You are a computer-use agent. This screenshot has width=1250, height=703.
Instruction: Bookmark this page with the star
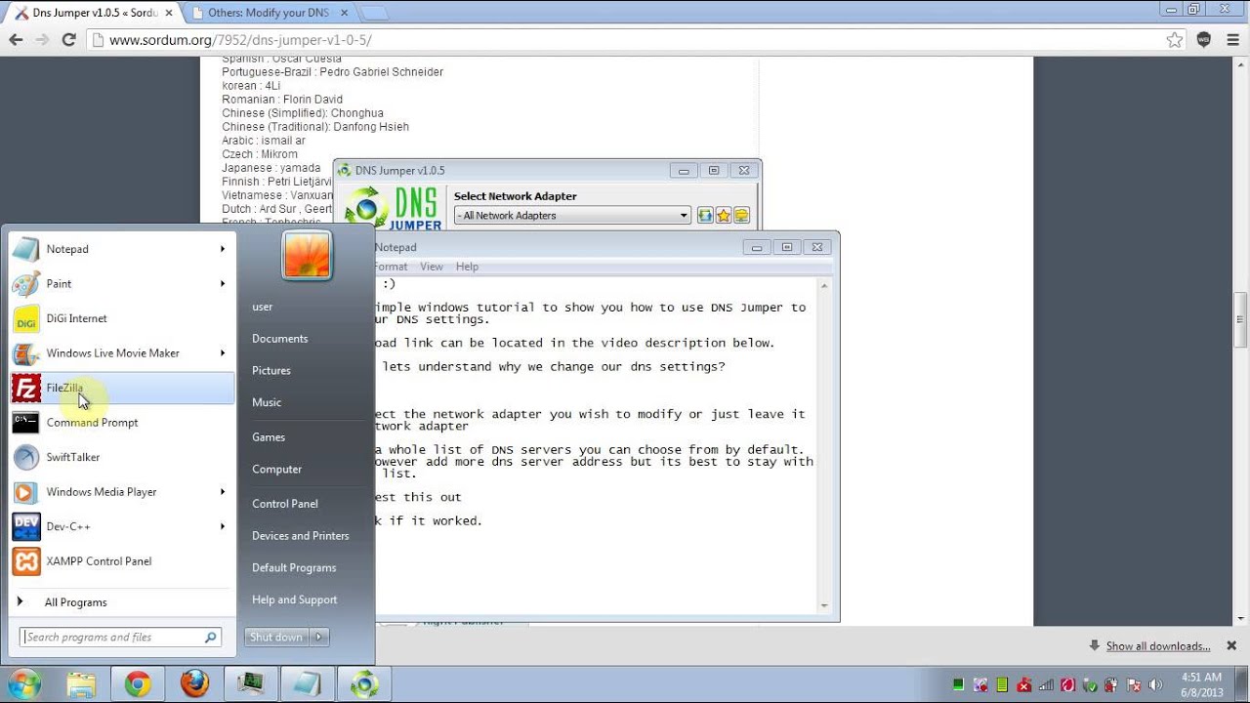point(1175,40)
